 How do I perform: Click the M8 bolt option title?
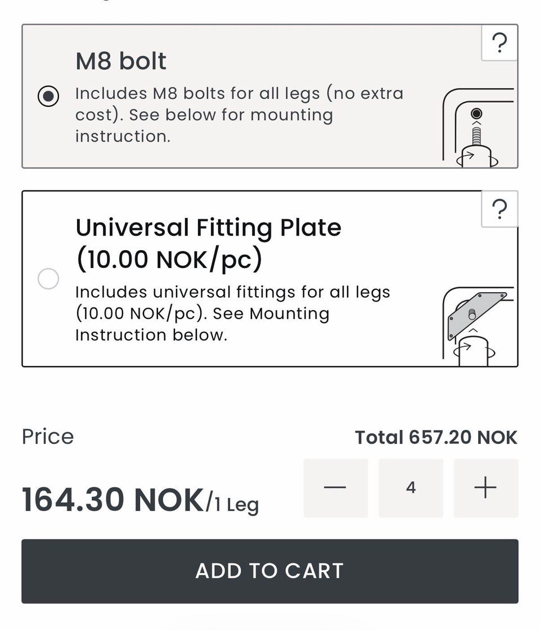tap(120, 61)
